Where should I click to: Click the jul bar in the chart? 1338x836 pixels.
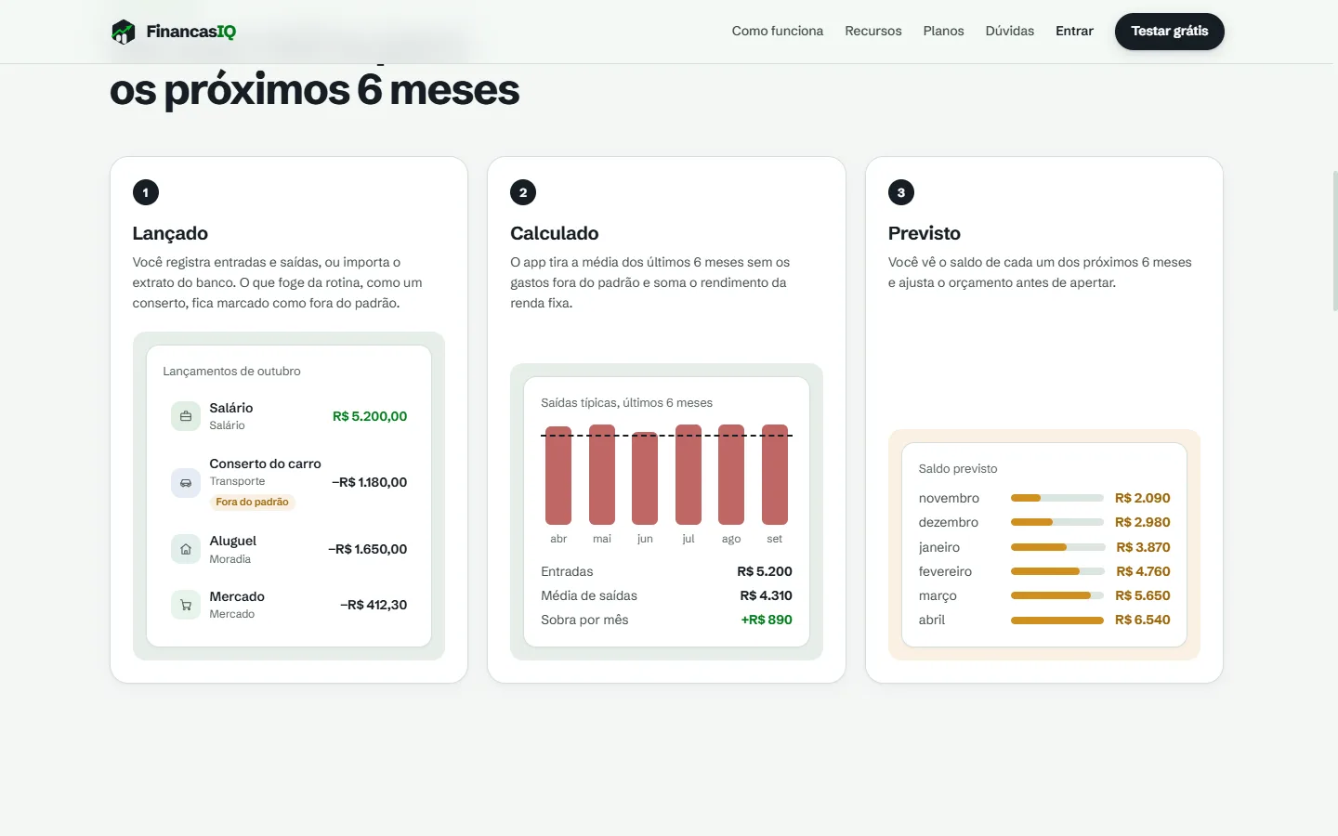coord(689,475)
